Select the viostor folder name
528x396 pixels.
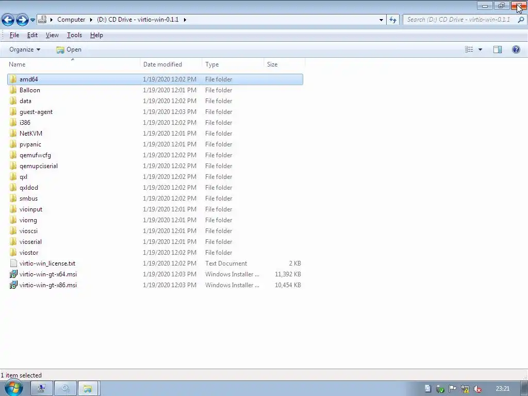click(29, 252)
